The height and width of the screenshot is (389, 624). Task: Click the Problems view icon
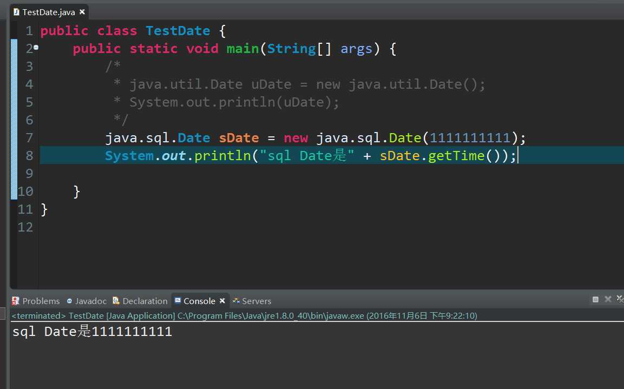coord(16,301)
